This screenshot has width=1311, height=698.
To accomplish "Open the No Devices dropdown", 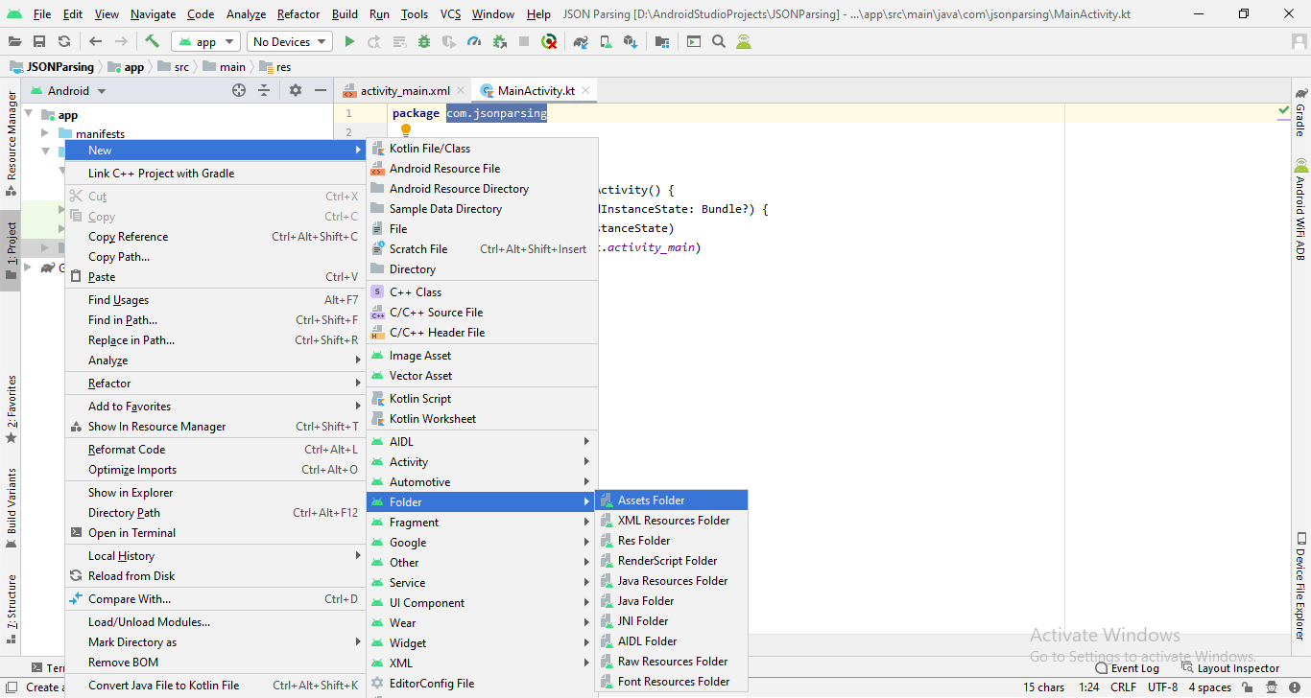I will pos(289,41).
